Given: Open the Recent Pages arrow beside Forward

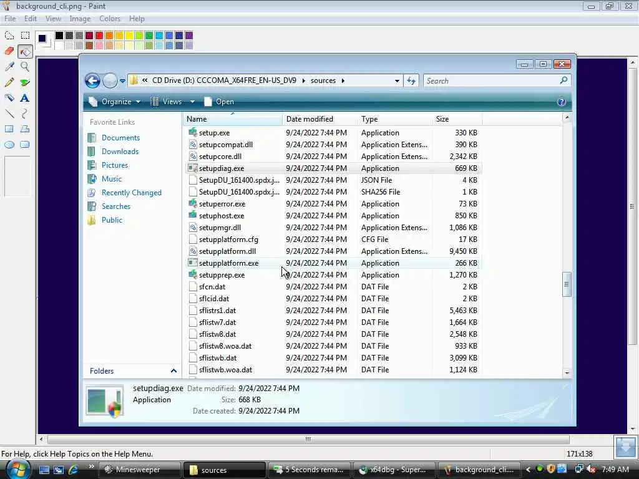Looking at the screenshot, I should [x=122, y=81].
